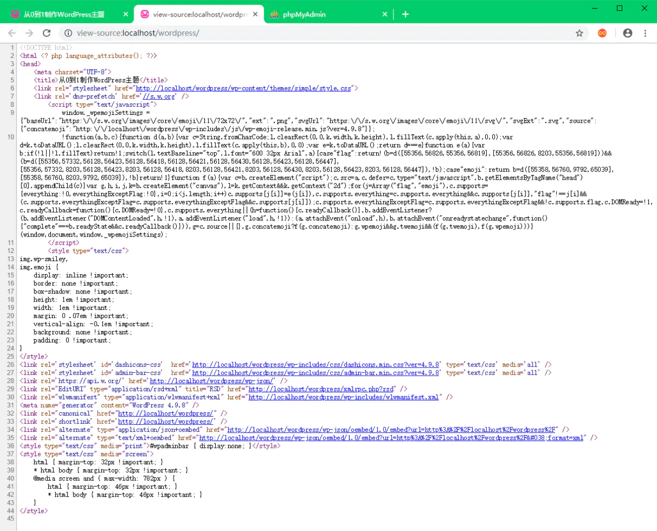Open the wlwmanifest.xml link
Viewport: 657px width, 531px height.
pos(344,397)
